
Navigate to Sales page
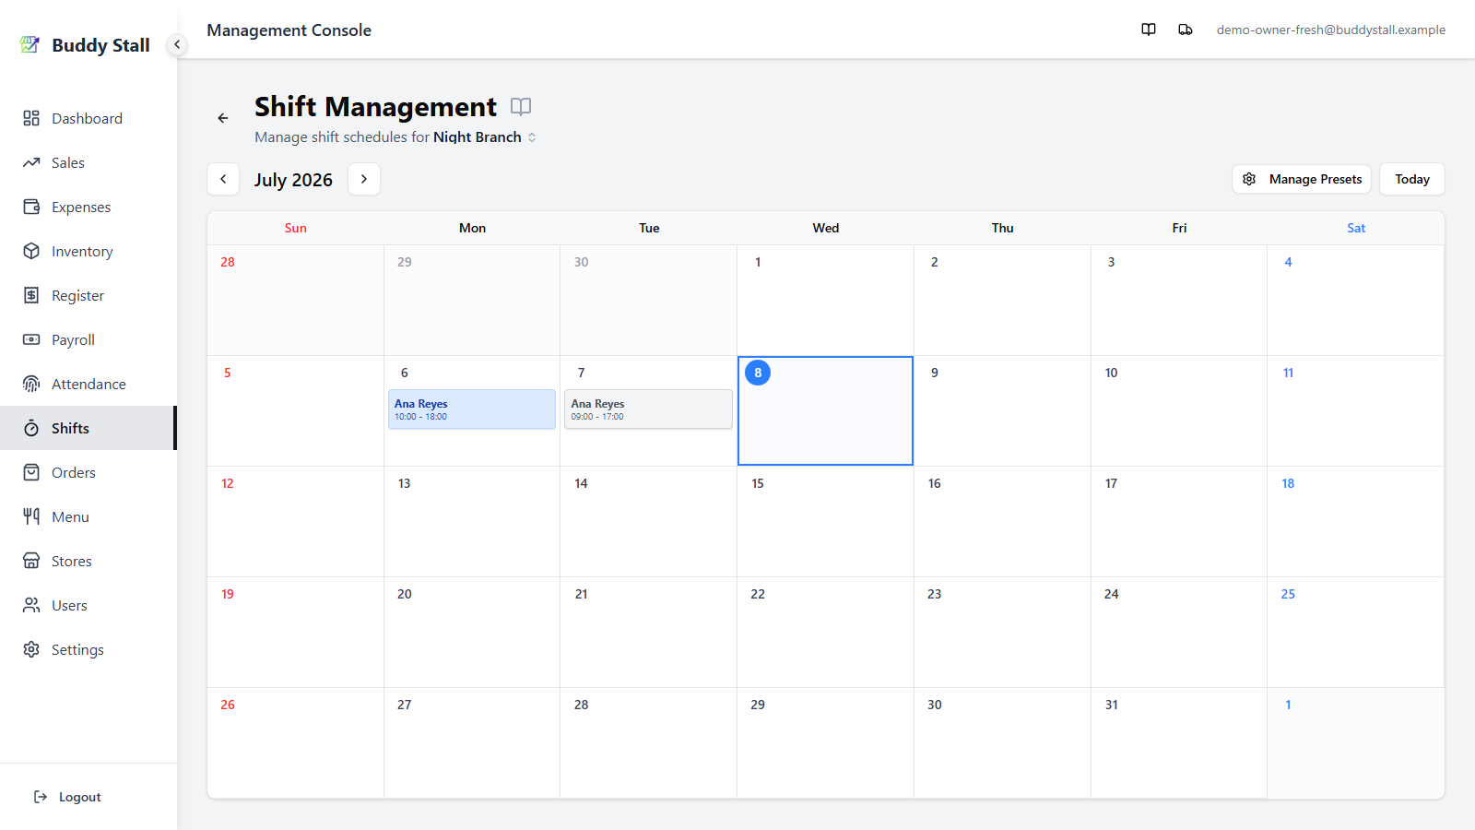point(88,162)
